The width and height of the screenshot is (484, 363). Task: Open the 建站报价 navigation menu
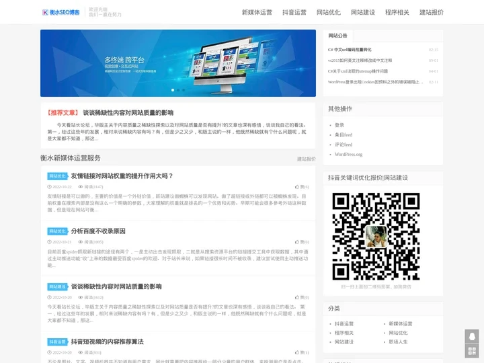pyautogui.click(x=431, y=12)
